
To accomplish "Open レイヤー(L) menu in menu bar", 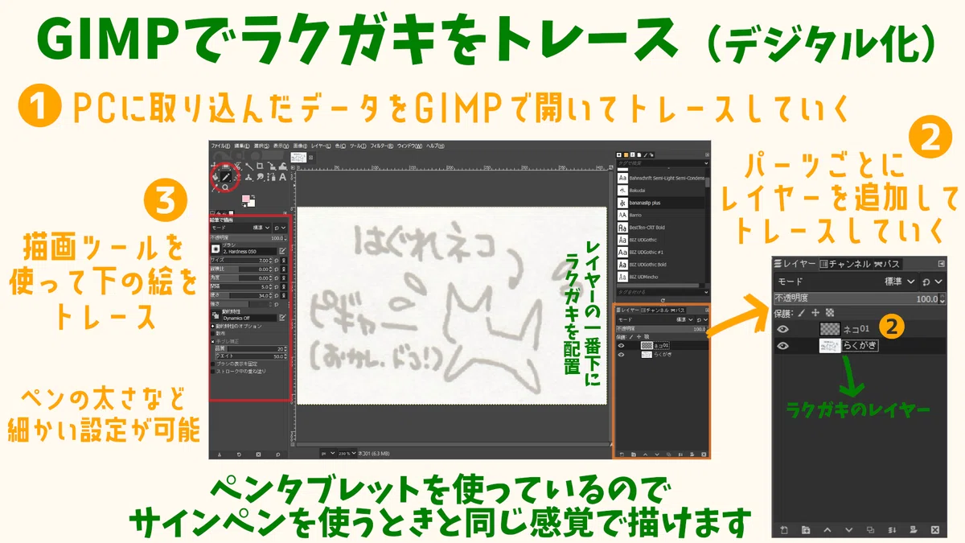I will 321,146.
